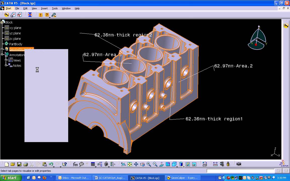Open the Edit menu
The width and height of the screenshot is (290, 181).
point(25,9)
